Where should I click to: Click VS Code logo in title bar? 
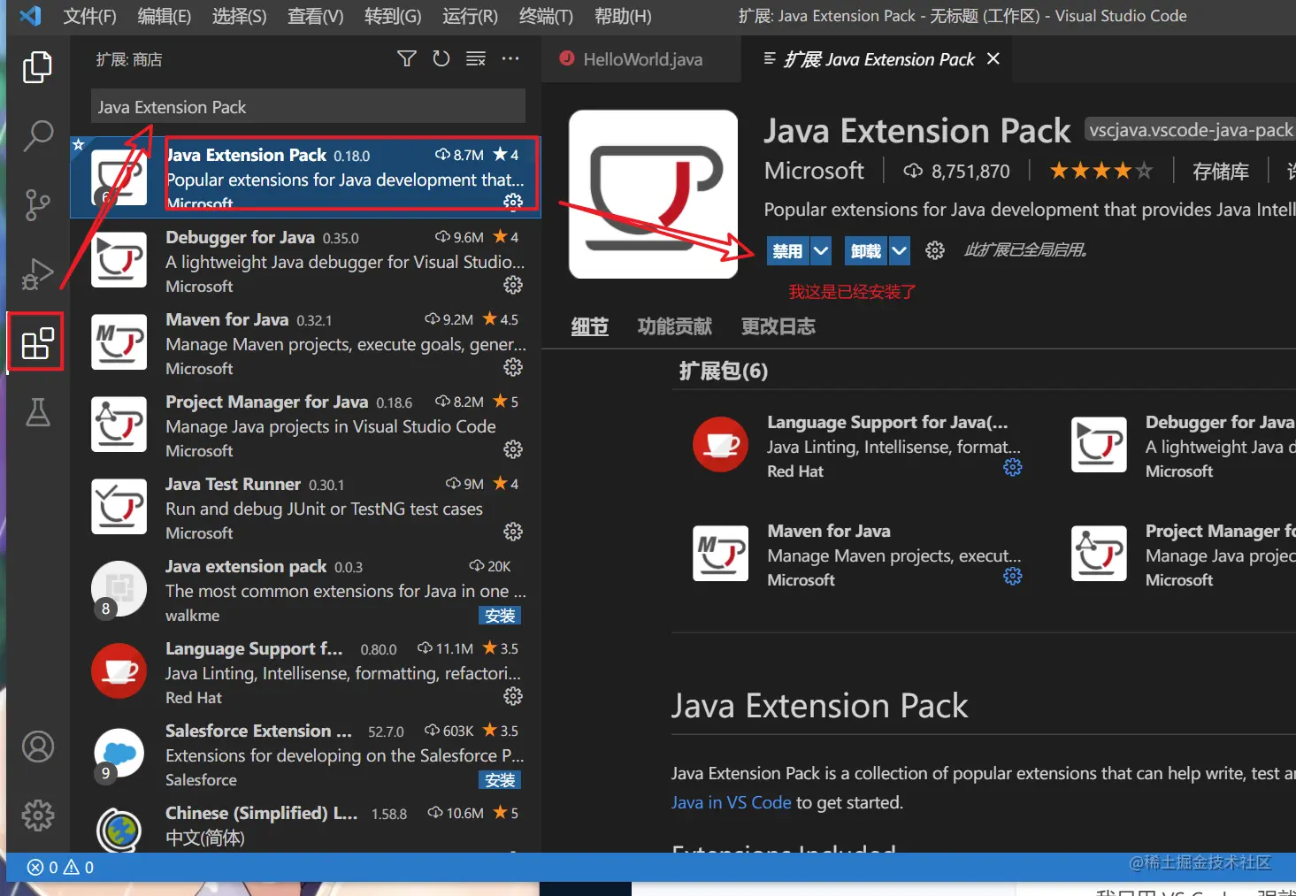(x=30, y=16)
